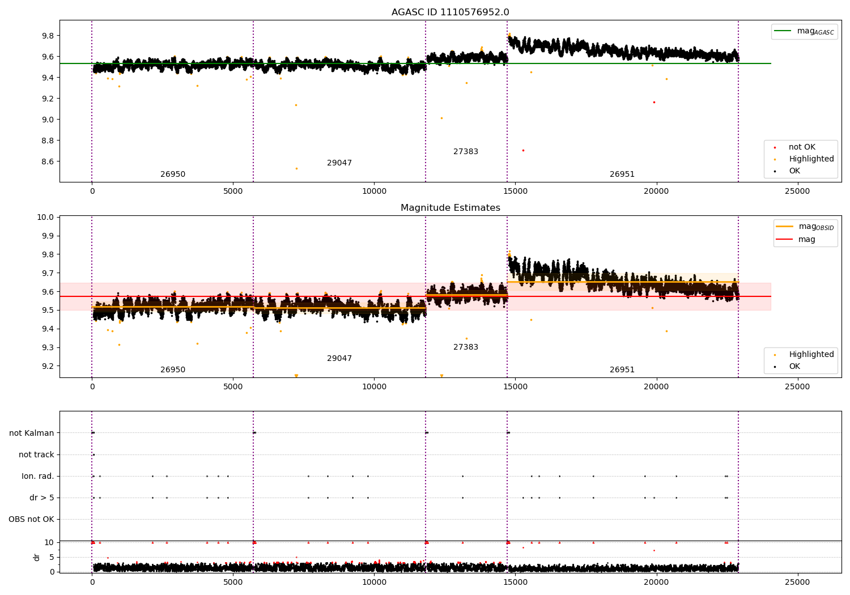Click obsid label 29047 in Magnitude Estimates plot

pyautogui.click(x=339, y=359)
